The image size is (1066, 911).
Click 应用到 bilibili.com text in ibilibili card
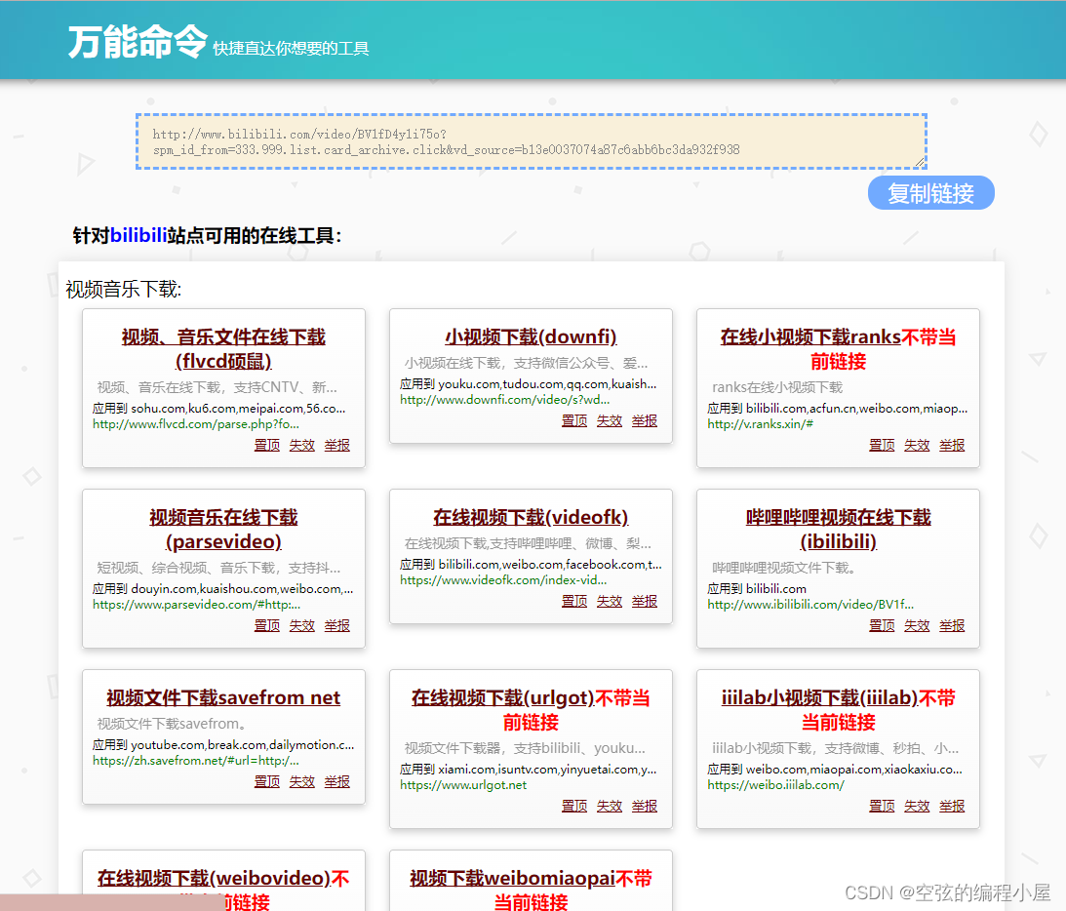coord(757,589)
